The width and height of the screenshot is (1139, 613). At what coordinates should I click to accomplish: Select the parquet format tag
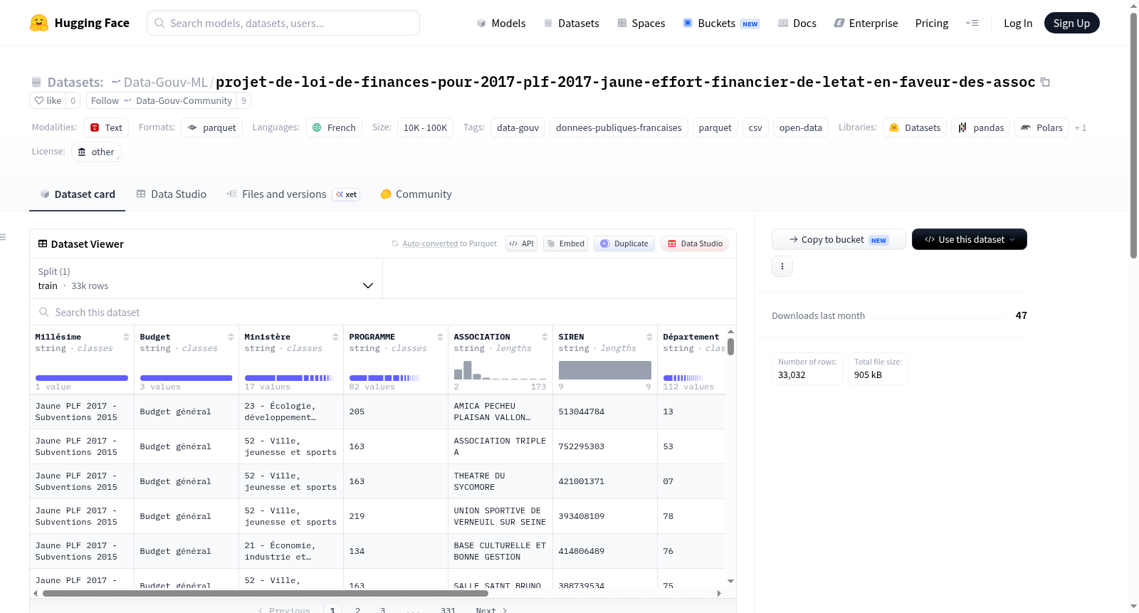[212, 128]
